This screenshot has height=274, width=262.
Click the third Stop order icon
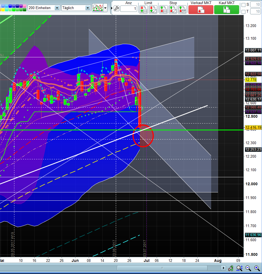(x=182, y=9)
